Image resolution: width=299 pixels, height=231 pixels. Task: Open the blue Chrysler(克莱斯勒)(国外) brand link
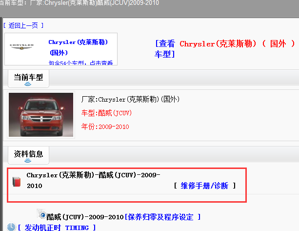[x=78, y=47]
